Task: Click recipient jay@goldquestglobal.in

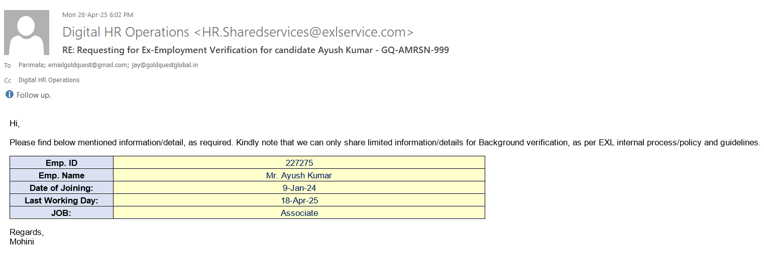Action: click(x=165, y=65)
